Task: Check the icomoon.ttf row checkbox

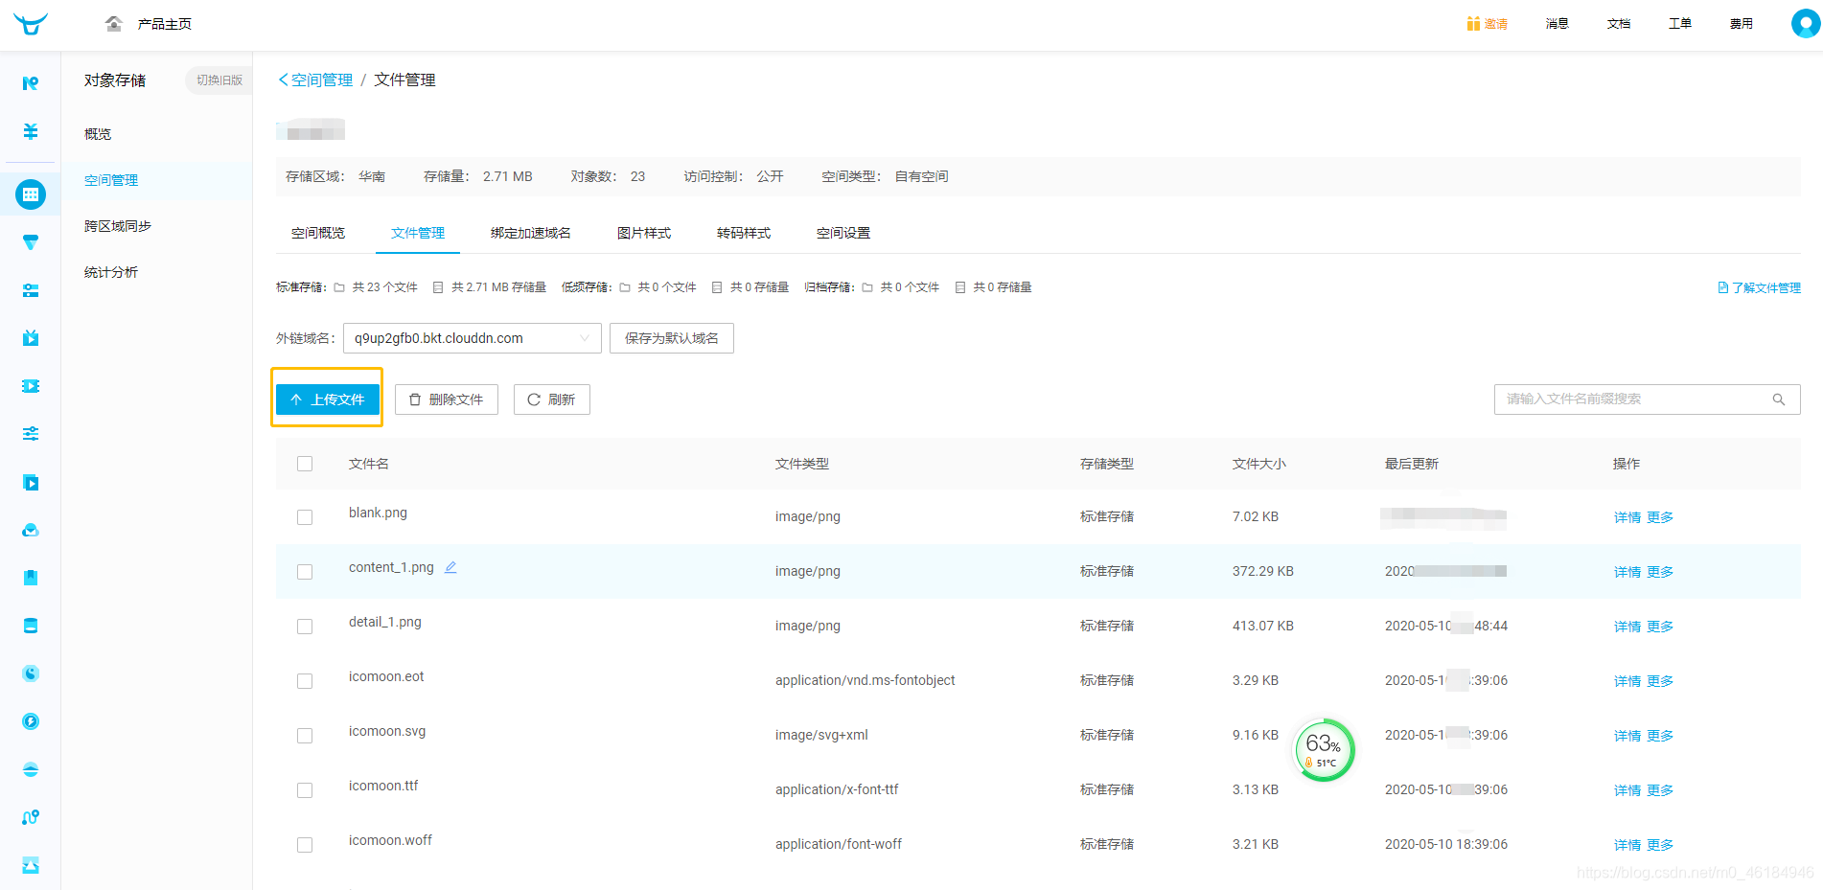Action: point(305,790)
